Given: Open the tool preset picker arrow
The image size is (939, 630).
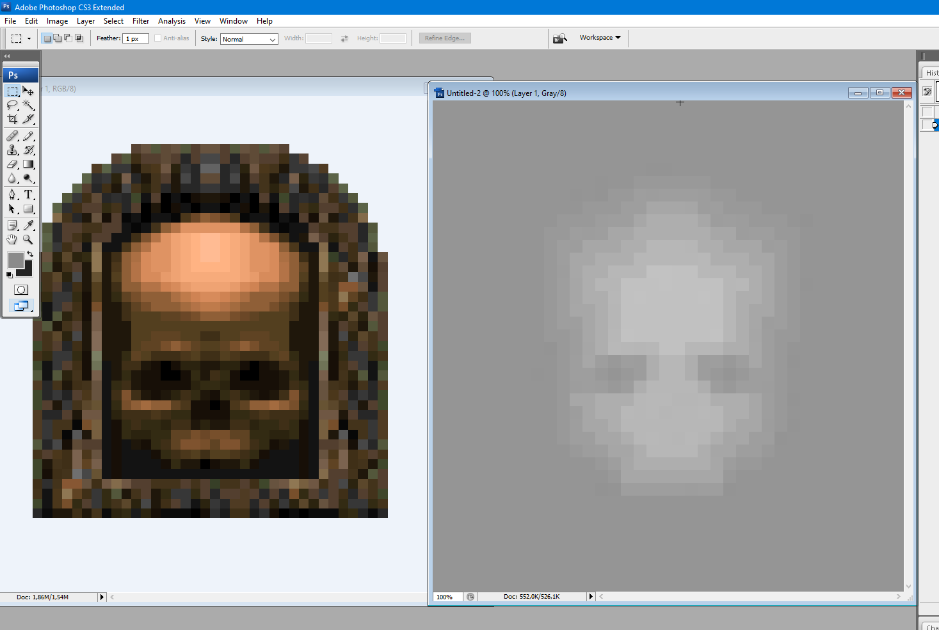Looking at the screenshot, I should coord(29,39).
